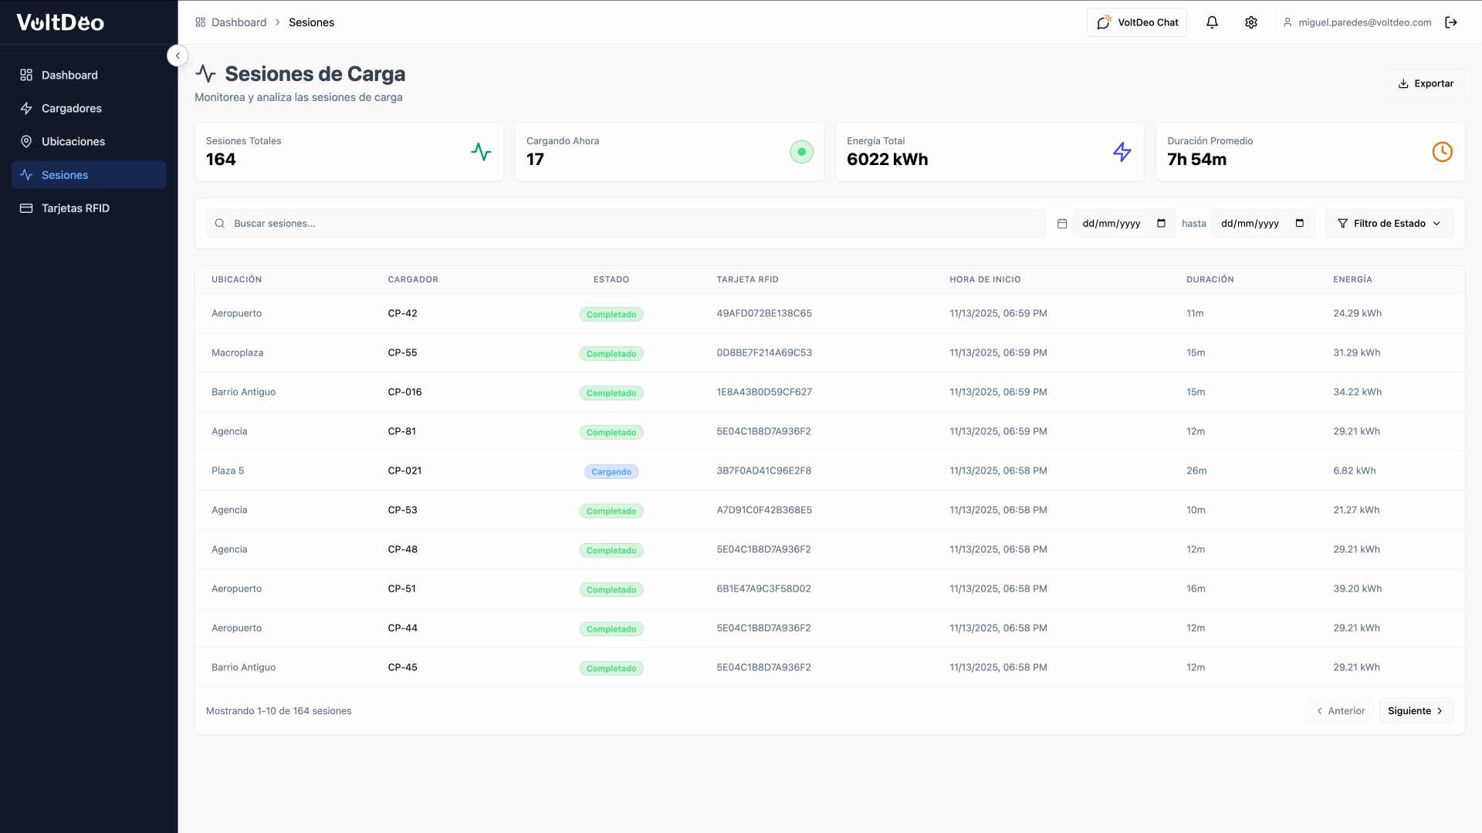Image resolution: width=1482 pixels, height=833 pixels.
Task: Open the notifications bell
Action: (1212, 22)
